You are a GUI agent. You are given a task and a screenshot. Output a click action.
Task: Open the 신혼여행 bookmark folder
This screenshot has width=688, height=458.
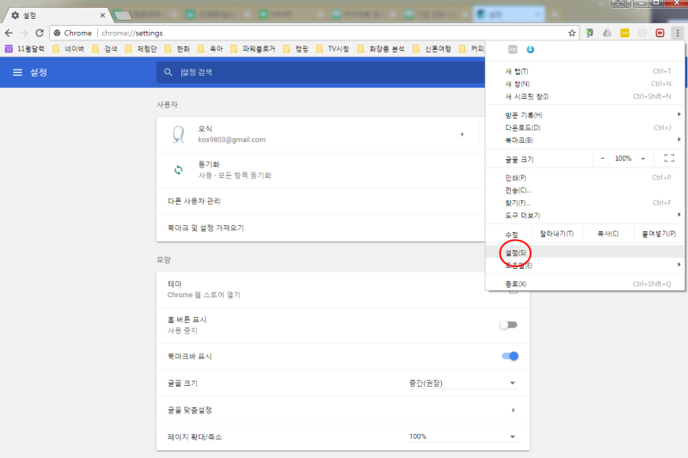point(432,49)
